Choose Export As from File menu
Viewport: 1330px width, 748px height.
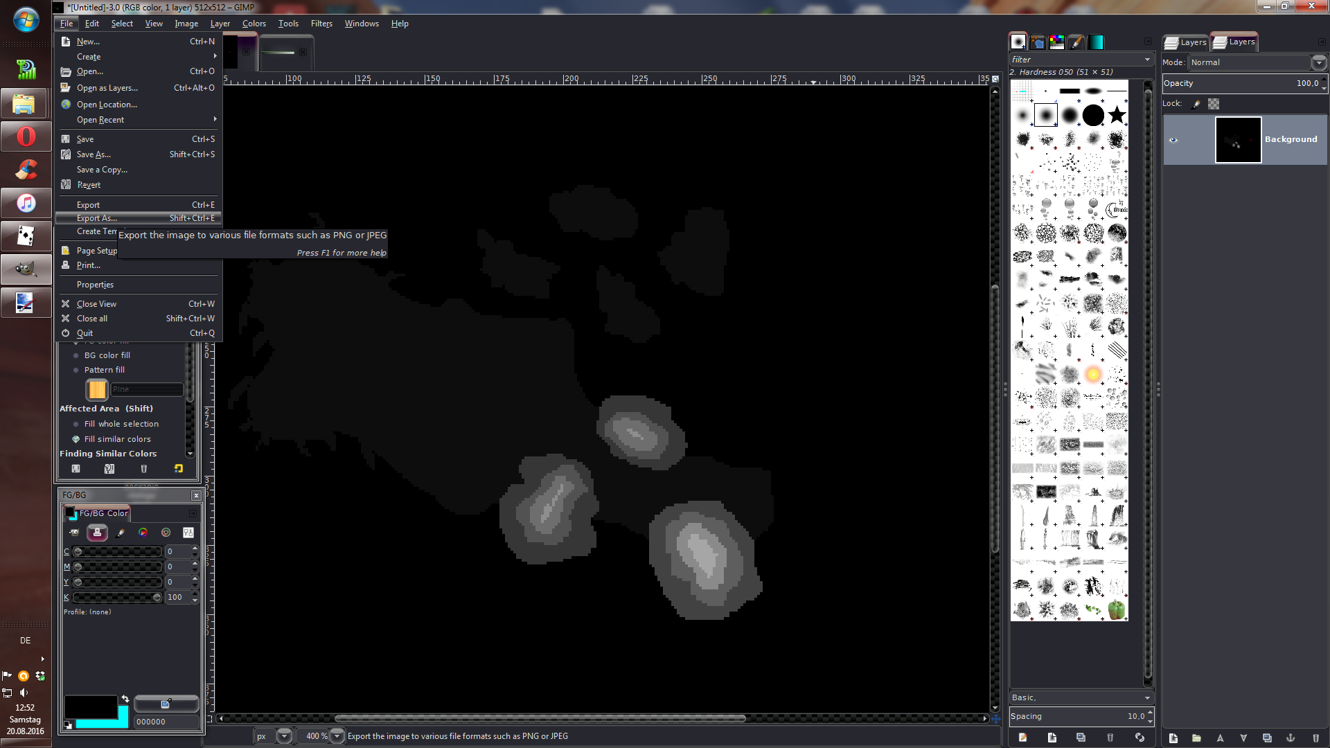pyautogui.click(x=139, y=218)
